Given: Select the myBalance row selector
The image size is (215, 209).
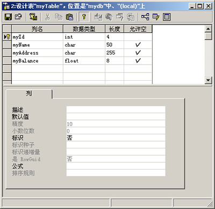Looking at the screenshot, I should (x=7, y=61).
